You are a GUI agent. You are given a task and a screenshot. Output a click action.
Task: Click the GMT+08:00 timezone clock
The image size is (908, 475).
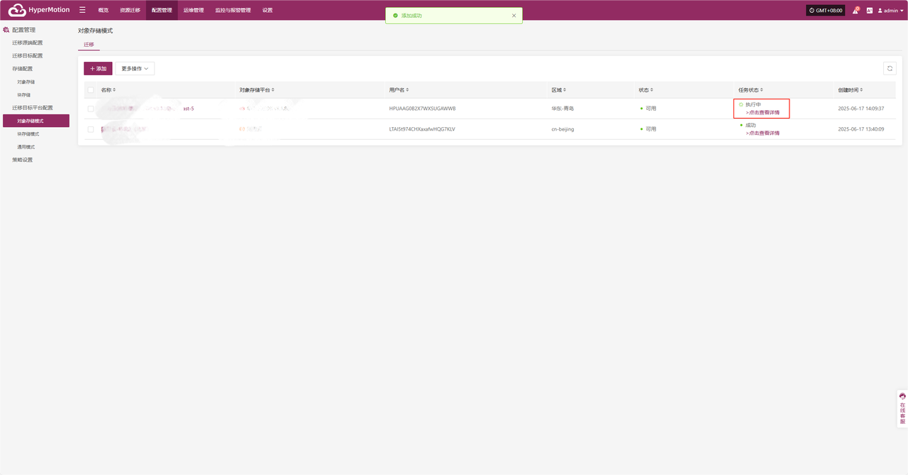(x=825, y=11)
